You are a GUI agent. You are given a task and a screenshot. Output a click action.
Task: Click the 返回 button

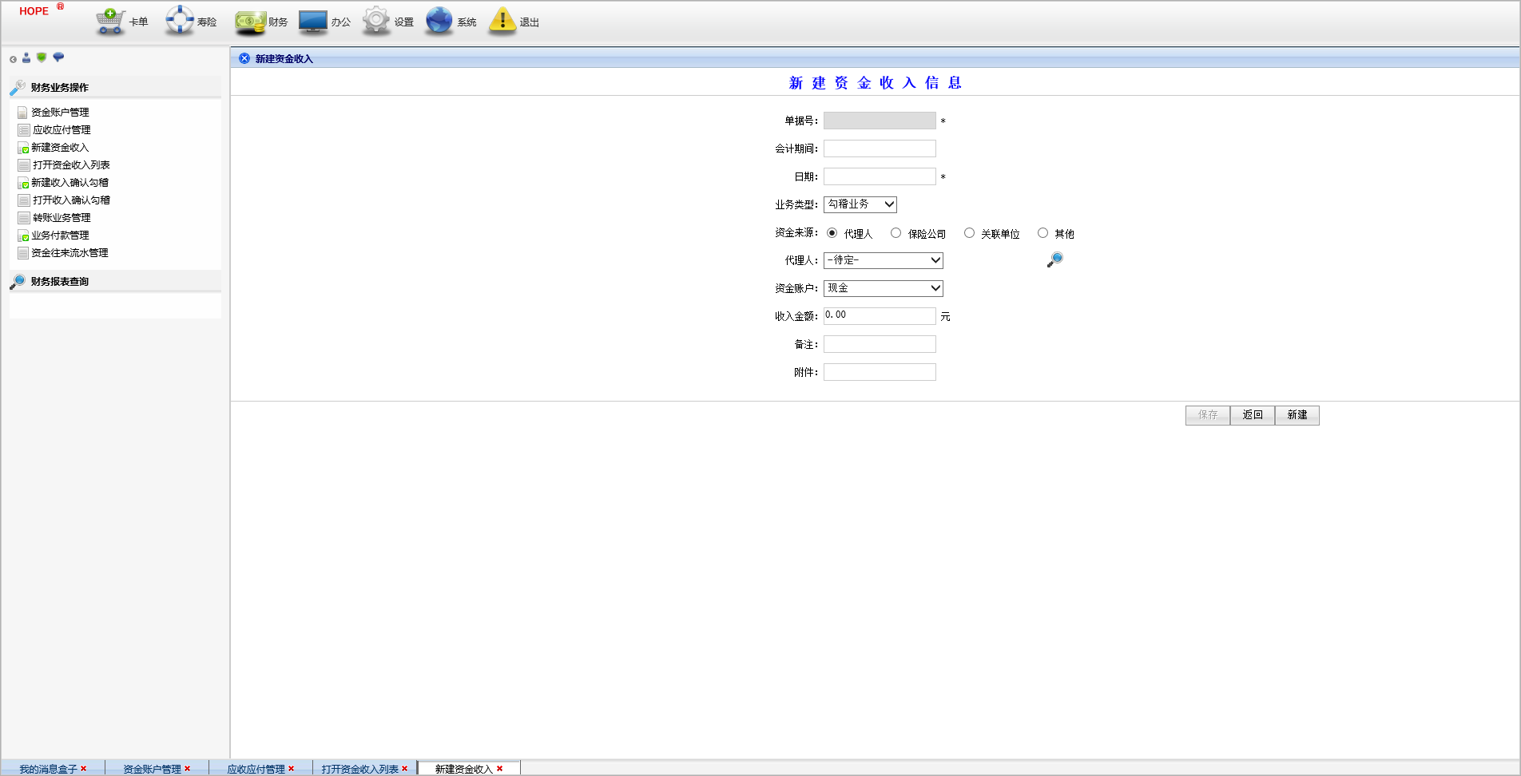tap(1252, 415)
